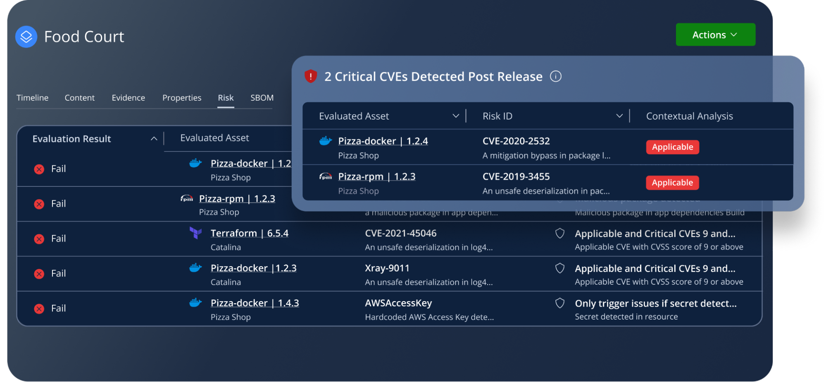This screenshot has width=826, height=382.
Task: Switch to the Timeline tab
Action: coord(32,98)
